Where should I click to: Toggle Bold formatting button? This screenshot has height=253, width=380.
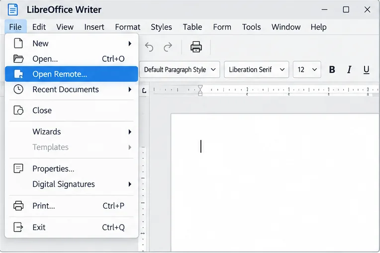pos(332,70)
